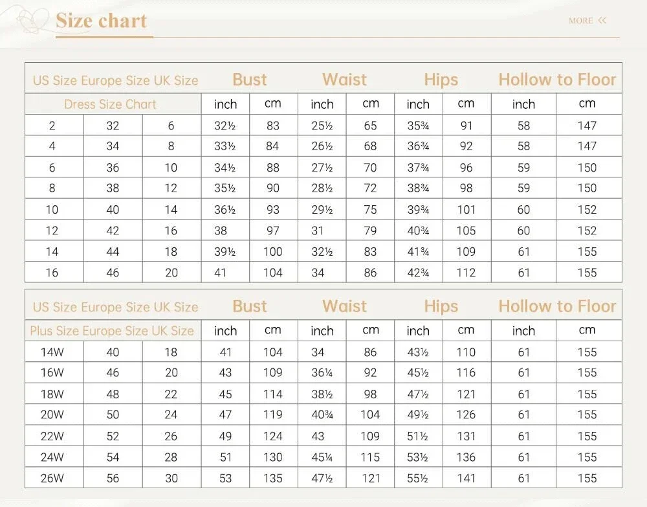The height and width of the screenshot is (507, 647).
Task: Select the Plus Size Europe Size UK Size header
Action: point(112,331)
